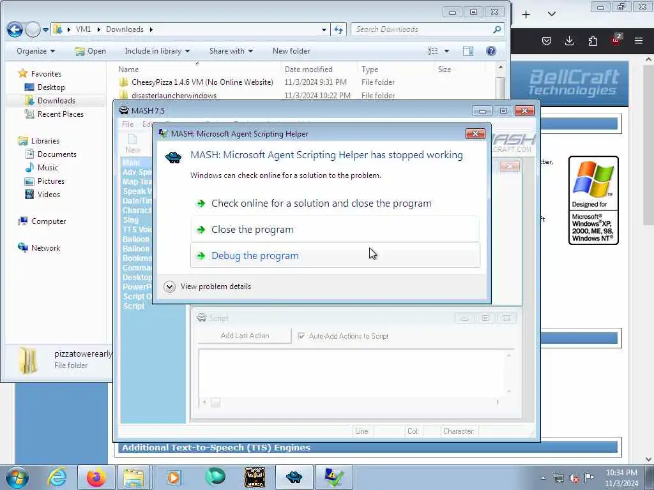Open the Firefox extensions puzzle icon
The image size is (654, 490).
click(x=593, y=41)
